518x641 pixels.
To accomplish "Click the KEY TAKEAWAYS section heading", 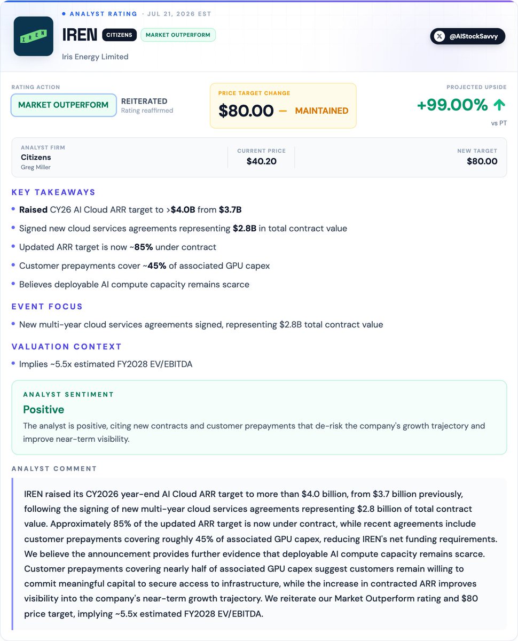I will 53,192.
